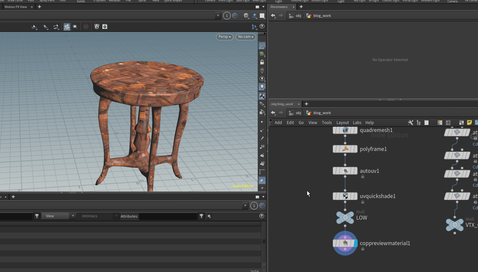Toggle primitive hulls display icon
The width and height of the screenshot is (478, 272).
pos(262,172)
